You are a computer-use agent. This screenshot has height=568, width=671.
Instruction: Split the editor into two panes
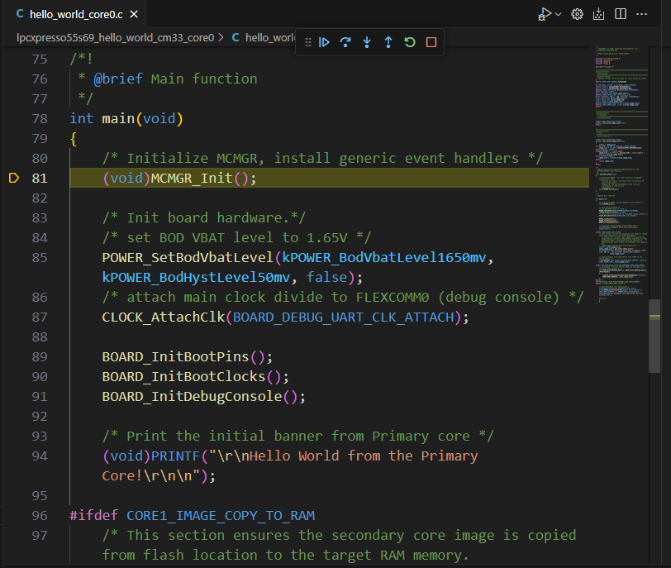click(620, 14)
